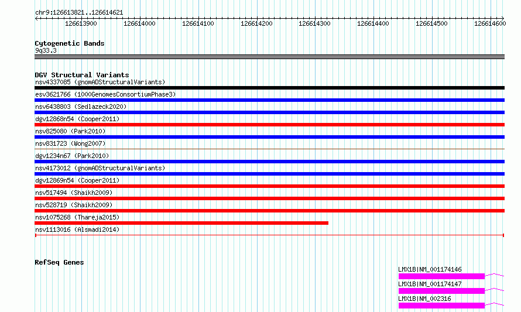Click the nsv825080 (Park2010) label

pos(70,131)
